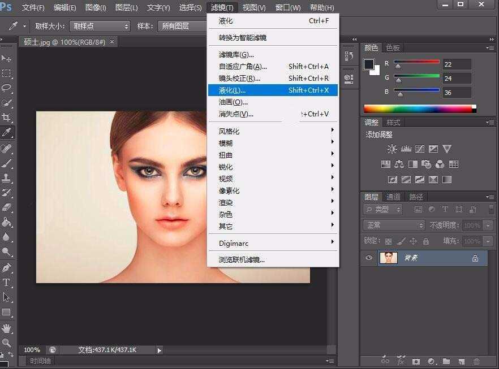The image size is (499, 369).
Task: Add a Curves adjustment from the 调整 panel
Action: pos(420,148)
